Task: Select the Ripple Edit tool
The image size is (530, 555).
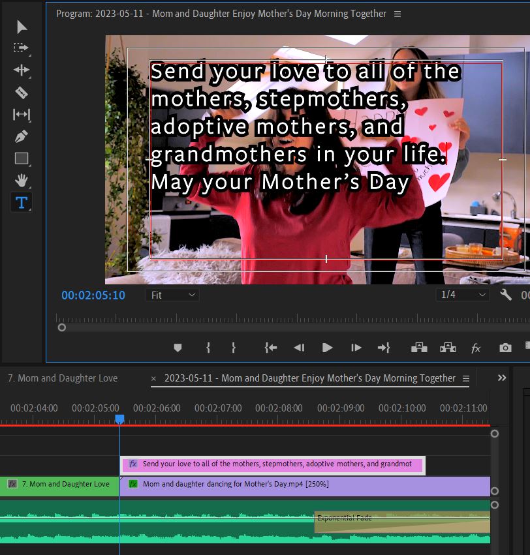Action: click(22, 70)
